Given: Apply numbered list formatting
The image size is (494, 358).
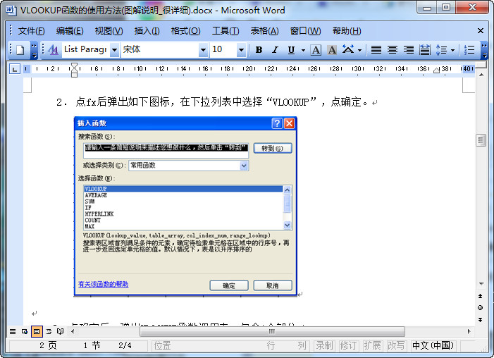Looking at the screenshot, I should tap(469, 50).
